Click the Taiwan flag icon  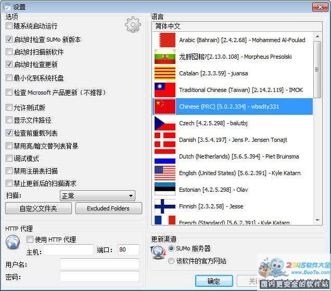click(165, 90)
